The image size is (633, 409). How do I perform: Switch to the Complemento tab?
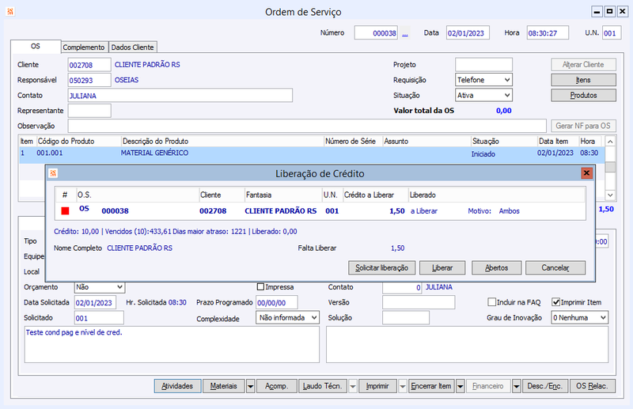(84, 47)
